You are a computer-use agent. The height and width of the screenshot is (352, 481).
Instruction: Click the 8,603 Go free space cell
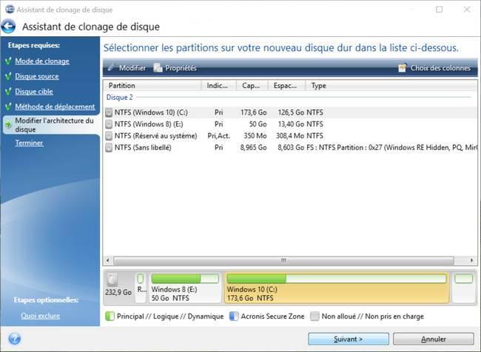(x=291, y=147)
